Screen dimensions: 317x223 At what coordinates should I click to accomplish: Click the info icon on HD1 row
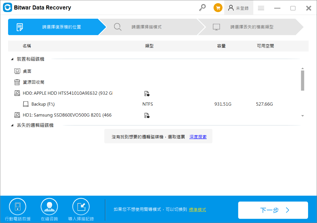tap(147, 115)
